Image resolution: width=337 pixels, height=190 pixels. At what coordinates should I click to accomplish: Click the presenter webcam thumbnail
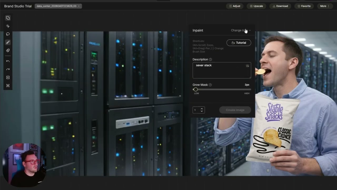tap(24, 165)
